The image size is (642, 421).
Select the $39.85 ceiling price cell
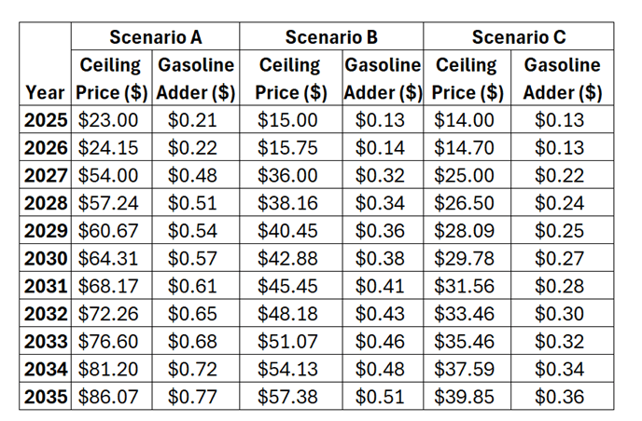[x=465, y=397]
